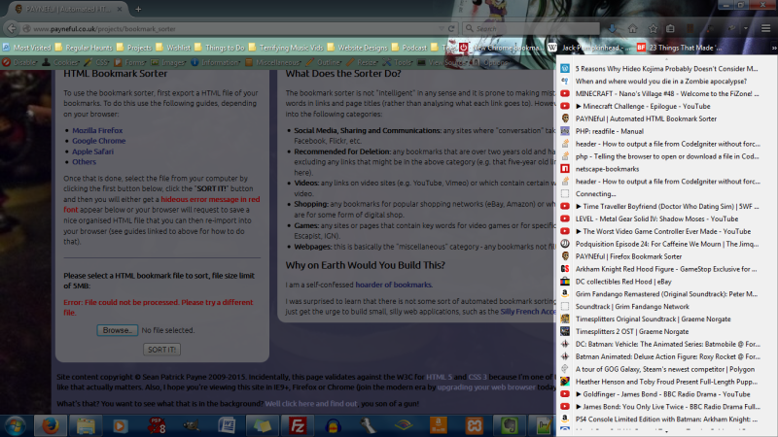
Task: Expand the Cookies developer toolbar menu
Action: [61, 62]
